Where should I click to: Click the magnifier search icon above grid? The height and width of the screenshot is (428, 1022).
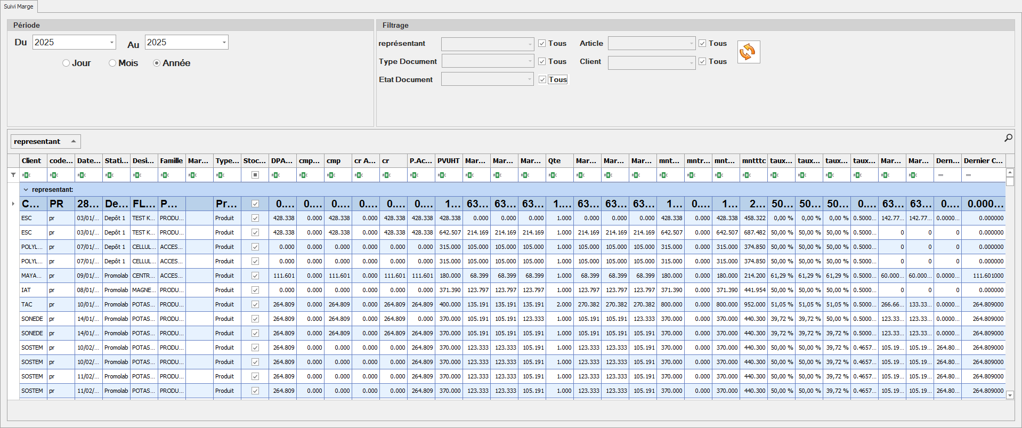(1008, 138)
